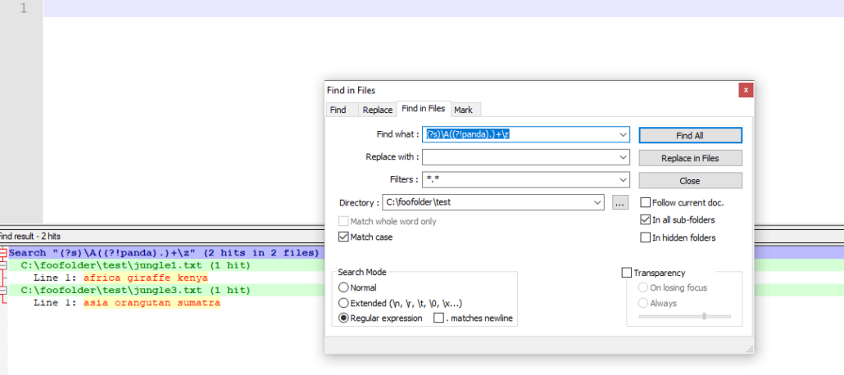This screenshot has width=844, height=375.
Task: Open the Replace with dropdown list
Action: tap(623, 157)
